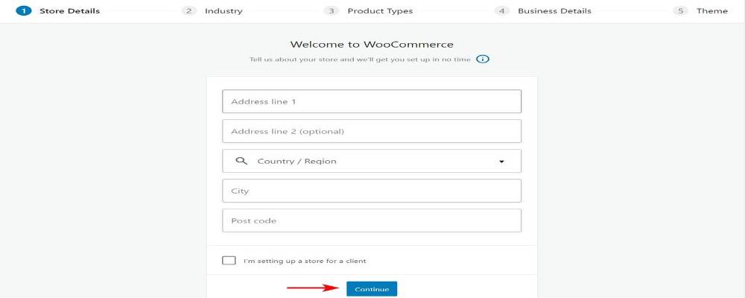Viewport: 745px width, 298px height.
Task: Go to the Store Details step
Action: pos(69,11)
